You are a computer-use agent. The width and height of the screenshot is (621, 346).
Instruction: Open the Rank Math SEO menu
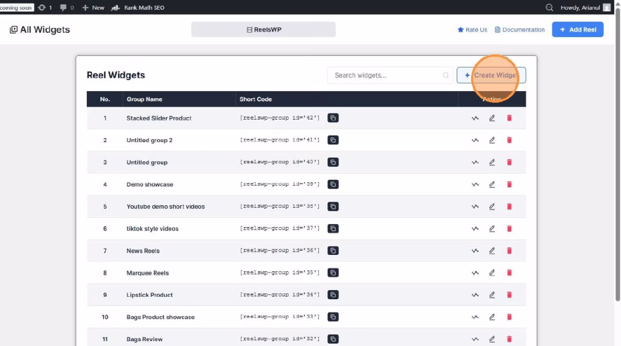(138, 7)
